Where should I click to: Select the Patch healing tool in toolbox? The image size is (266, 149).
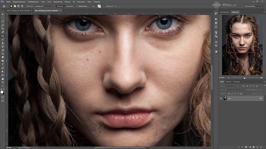2,36
